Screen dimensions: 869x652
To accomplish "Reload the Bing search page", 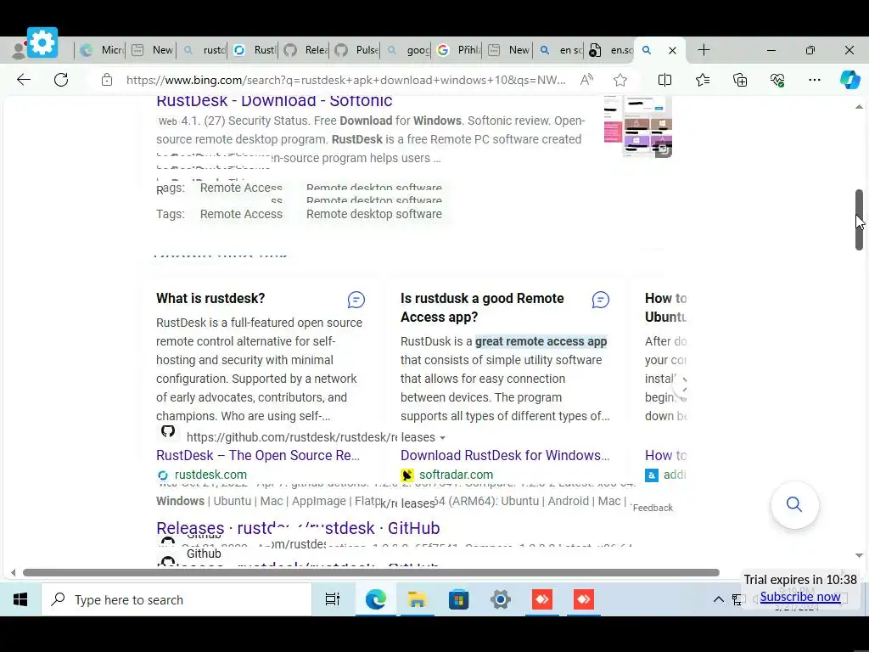I will point(61,80).
